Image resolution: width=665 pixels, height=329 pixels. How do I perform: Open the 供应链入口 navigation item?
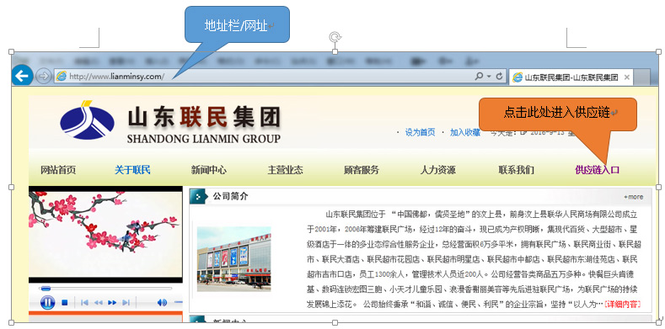pos(597,170)
